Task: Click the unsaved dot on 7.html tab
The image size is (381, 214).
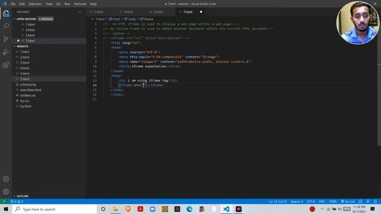Action: tap(201, 12)
